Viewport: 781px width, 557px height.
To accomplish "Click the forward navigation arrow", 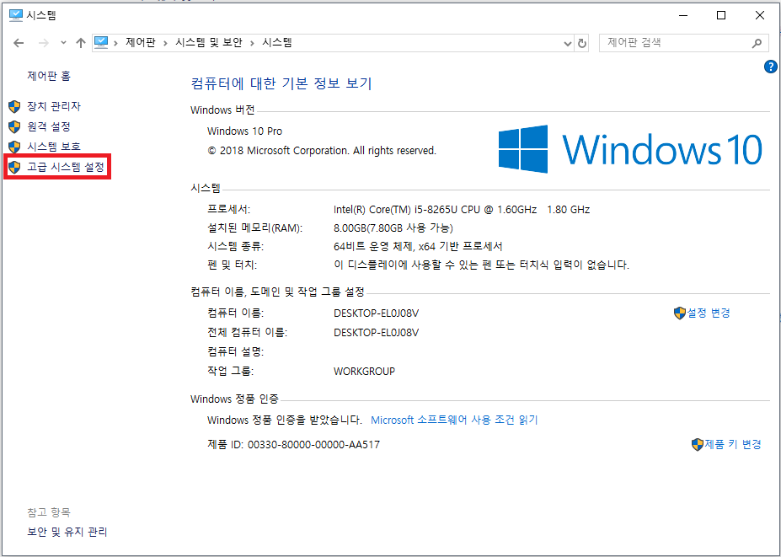I will [x=44, y=43].
